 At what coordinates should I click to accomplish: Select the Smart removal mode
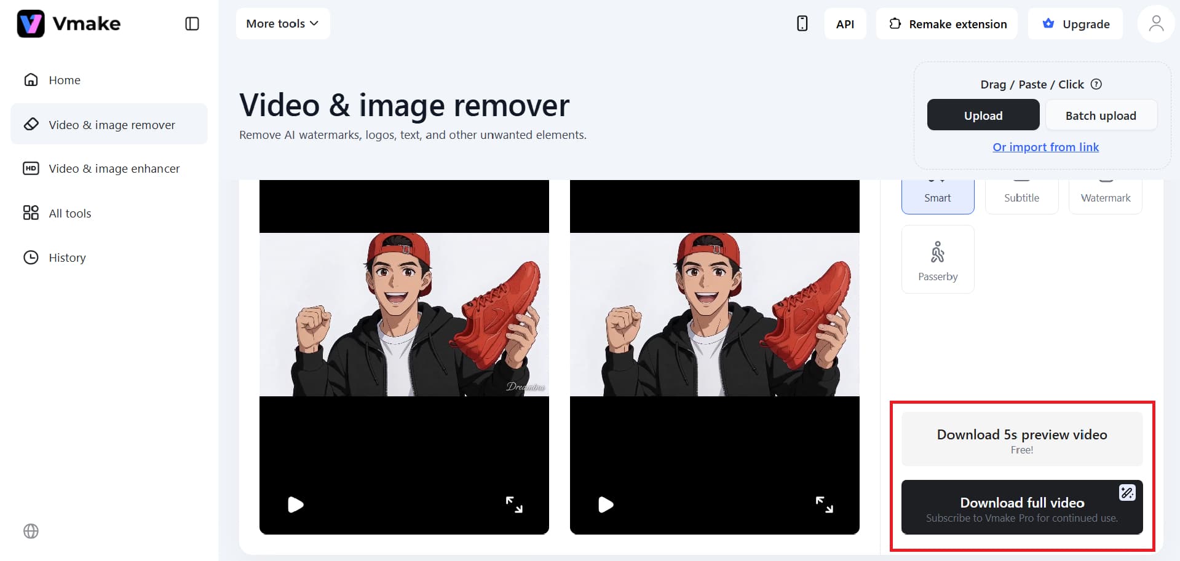point(938,197)
